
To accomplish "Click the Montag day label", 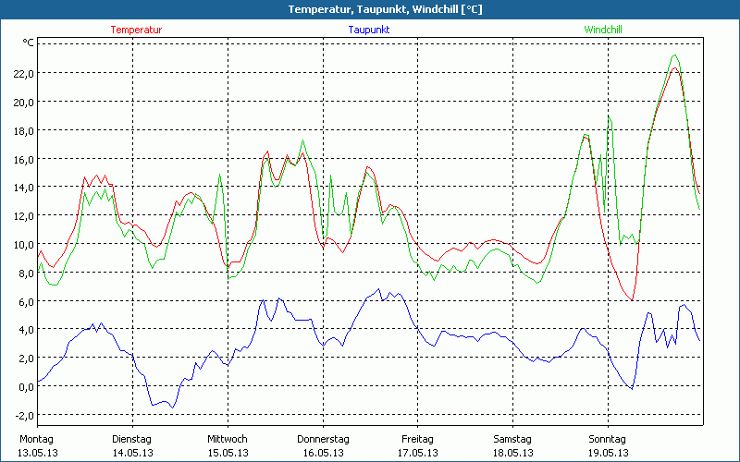I will pyautogui.click(x=36, y=440).
